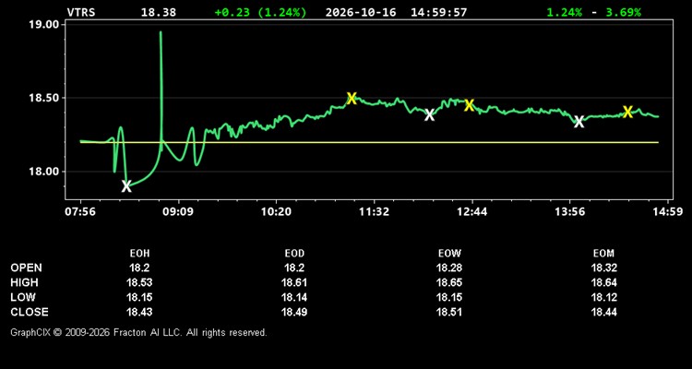Select EOH open value 18.2
Screen dimensions: 692x369
click(x=139, y=268)
